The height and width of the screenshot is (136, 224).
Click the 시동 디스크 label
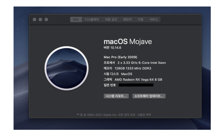111,74
